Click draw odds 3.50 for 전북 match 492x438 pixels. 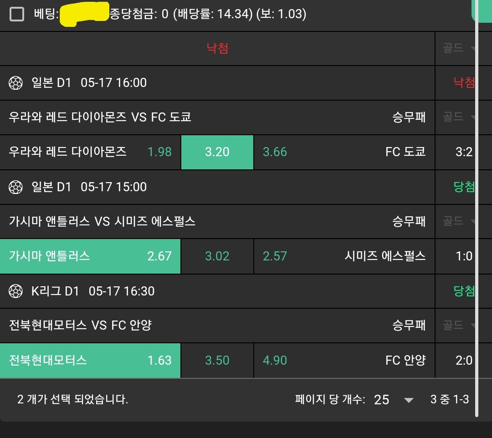[217, 360]
